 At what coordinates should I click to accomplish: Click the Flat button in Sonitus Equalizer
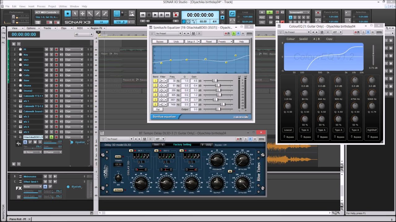click(x=158, y=109)
